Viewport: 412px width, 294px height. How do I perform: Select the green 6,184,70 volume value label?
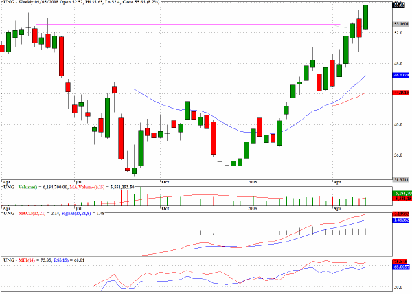[401, 194]
